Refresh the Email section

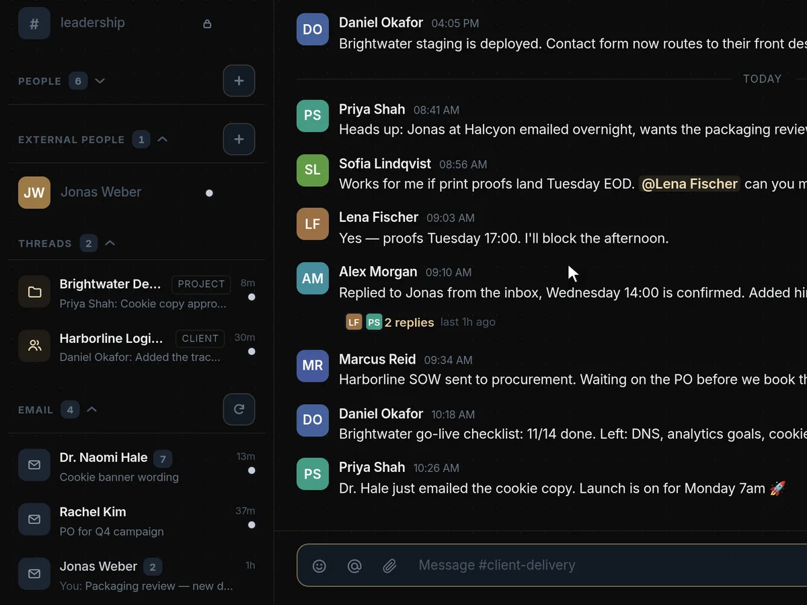[239, 409]
